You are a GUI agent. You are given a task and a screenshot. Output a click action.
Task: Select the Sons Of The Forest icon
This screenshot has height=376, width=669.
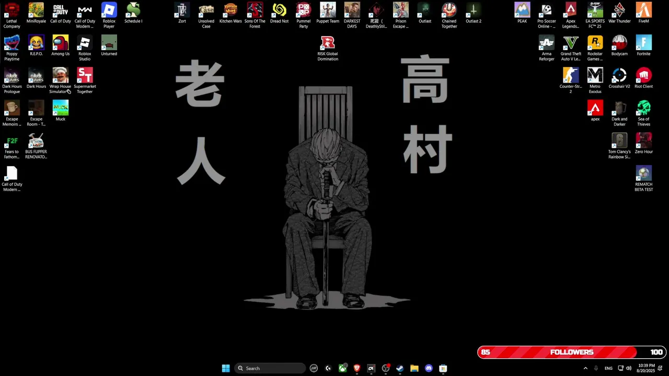255,15
